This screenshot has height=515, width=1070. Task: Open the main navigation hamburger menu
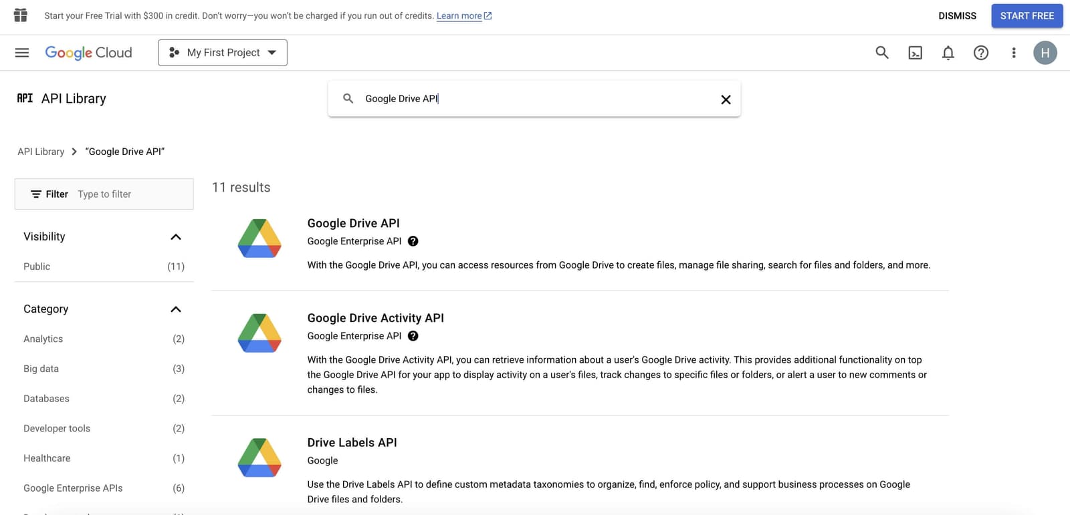coord(22,53)
